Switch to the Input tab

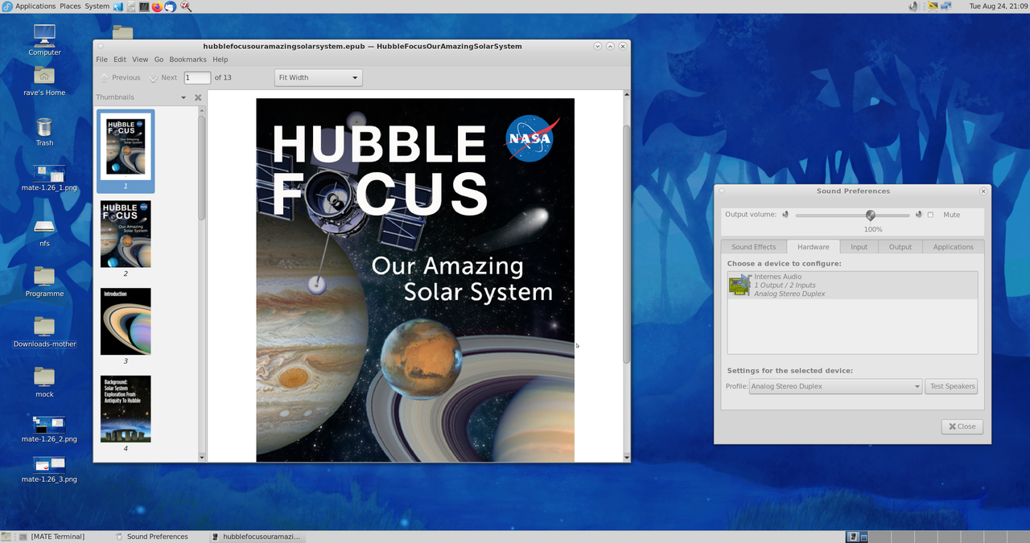[859, 247]
